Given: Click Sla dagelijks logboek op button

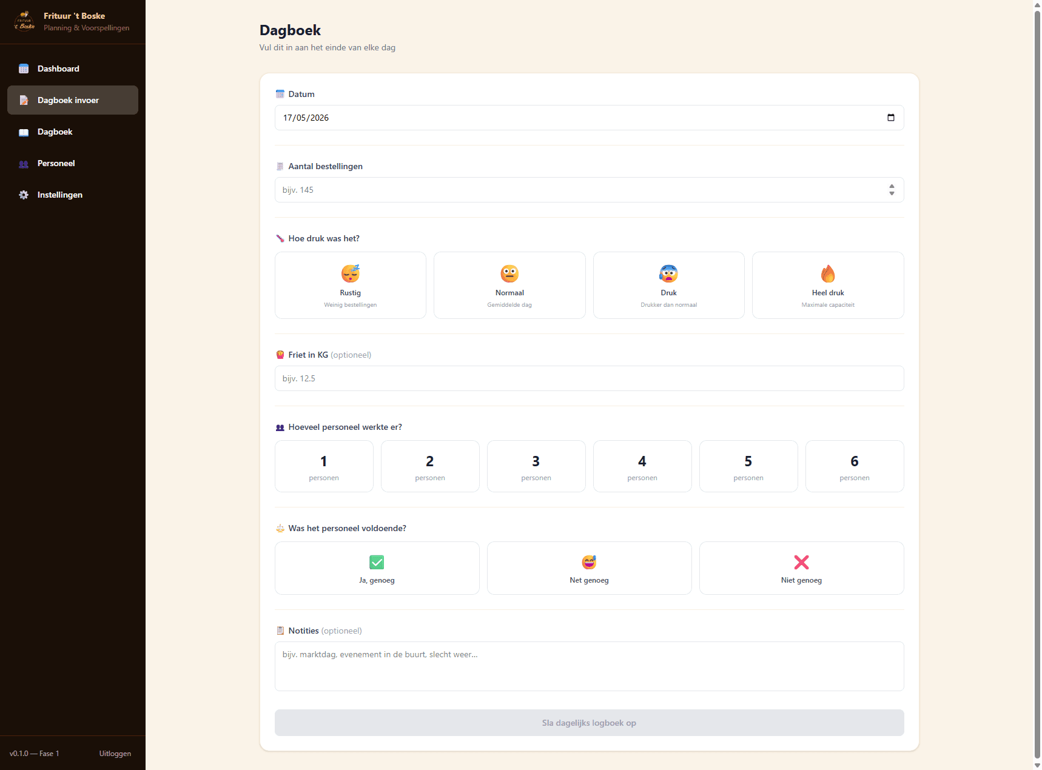Looking at the screenshot, I should tap(589, 723).
